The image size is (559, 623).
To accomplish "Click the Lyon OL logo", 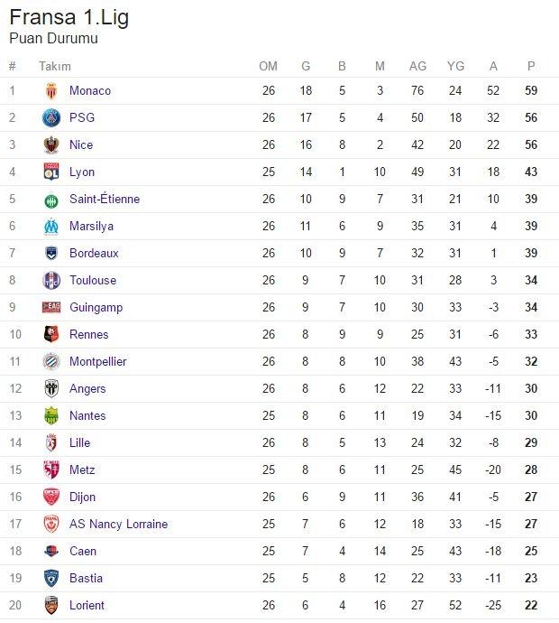I will 51,172.
